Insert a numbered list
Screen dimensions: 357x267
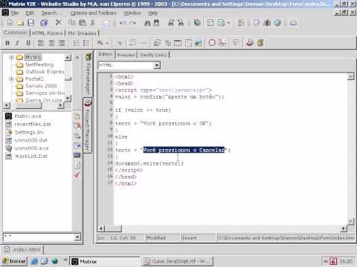pos(76,43)
